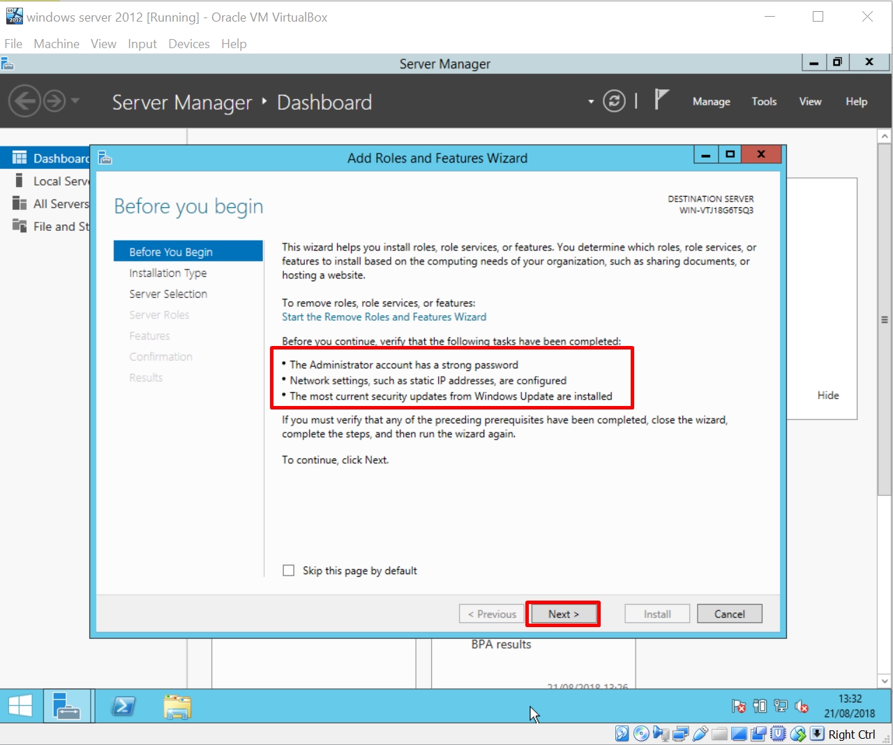The height and width of the screenshot is (745, 893).
Task: Click the power battery tray icon
Action: coord(760,706)
